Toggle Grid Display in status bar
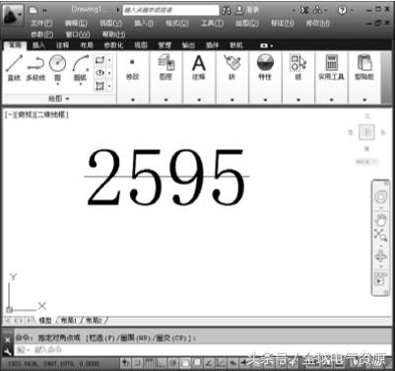The image size is (395, 371). [x=150, y=363]
